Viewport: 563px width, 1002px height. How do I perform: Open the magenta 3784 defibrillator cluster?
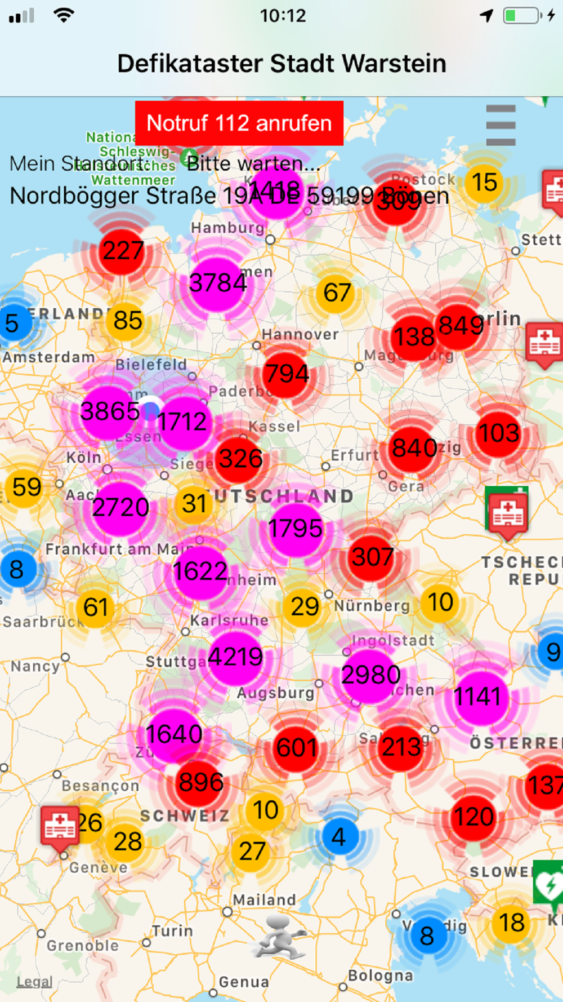[x=218, y=283]
